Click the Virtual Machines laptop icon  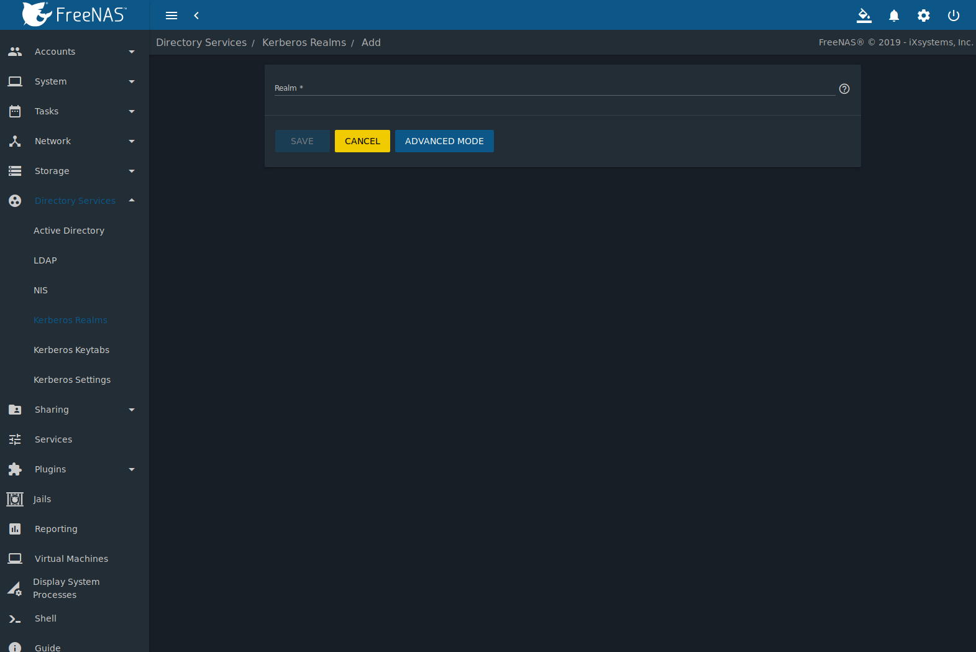[15, 559]
